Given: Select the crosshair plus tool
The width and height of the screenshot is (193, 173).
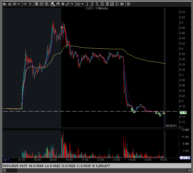Looking at the screenshot, I should point(63,4).
